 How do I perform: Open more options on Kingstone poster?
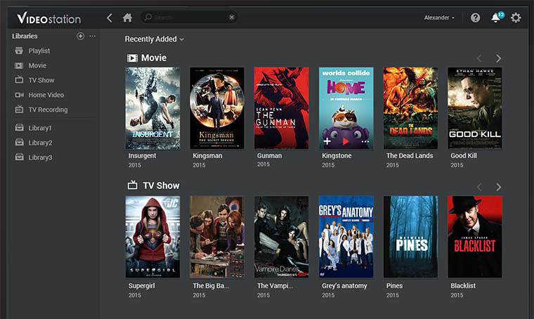coord(365,141)
